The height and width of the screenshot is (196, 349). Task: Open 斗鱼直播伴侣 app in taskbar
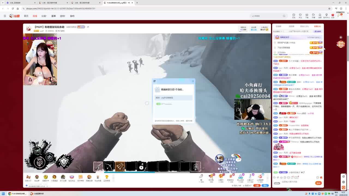37,194
